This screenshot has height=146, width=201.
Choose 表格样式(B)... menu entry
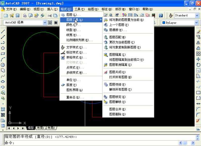click(x=81, y=57)
